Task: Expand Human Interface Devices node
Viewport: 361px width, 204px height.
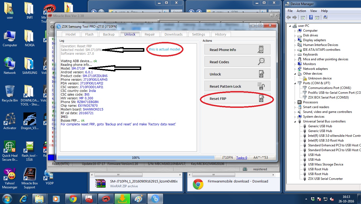Action: [295, 45]
